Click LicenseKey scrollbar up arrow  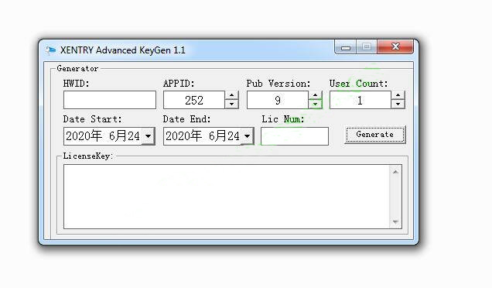pyautogui.click(x=395, y=172)
